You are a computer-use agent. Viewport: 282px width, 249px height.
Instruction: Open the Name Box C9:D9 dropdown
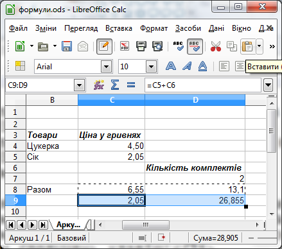point(79,85)
